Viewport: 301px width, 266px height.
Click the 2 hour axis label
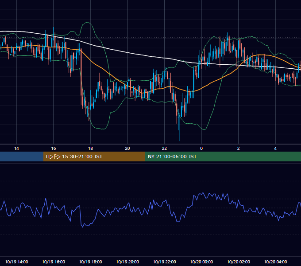239,149
